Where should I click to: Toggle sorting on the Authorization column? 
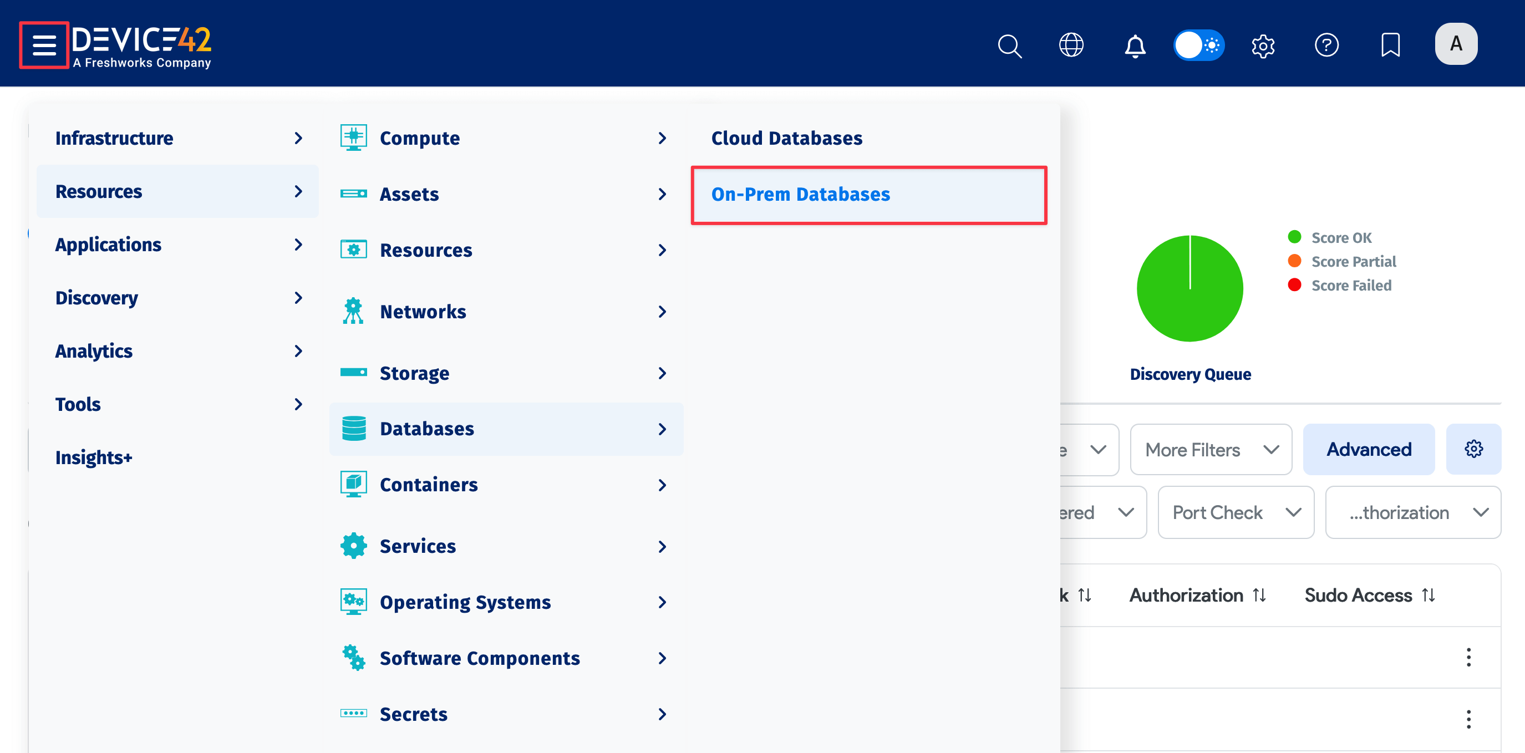[1259, 595]
